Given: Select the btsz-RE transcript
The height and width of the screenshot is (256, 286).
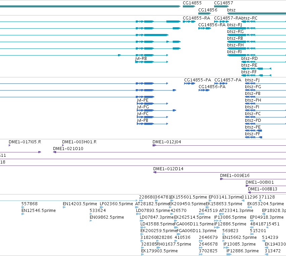Looking at the screenshot, I should tap(249, 65).
